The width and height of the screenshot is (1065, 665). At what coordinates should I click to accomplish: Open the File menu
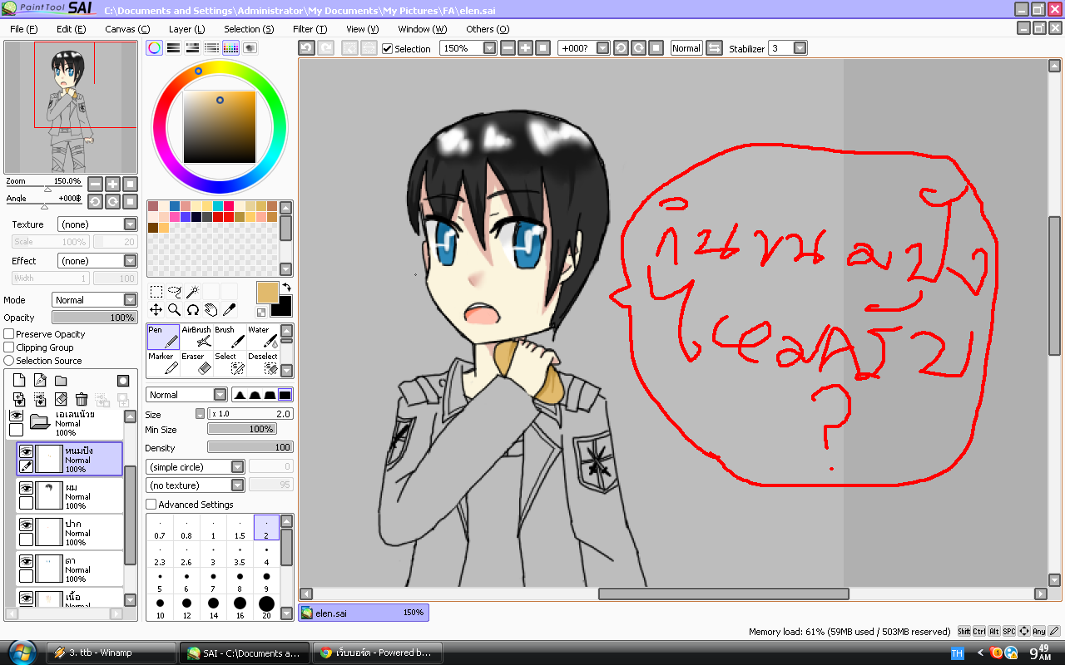pyautogui.click(x=24, y=29)
